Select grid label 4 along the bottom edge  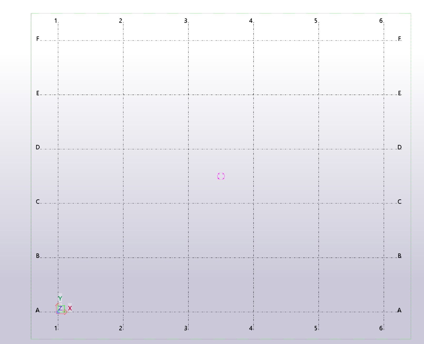251,328
